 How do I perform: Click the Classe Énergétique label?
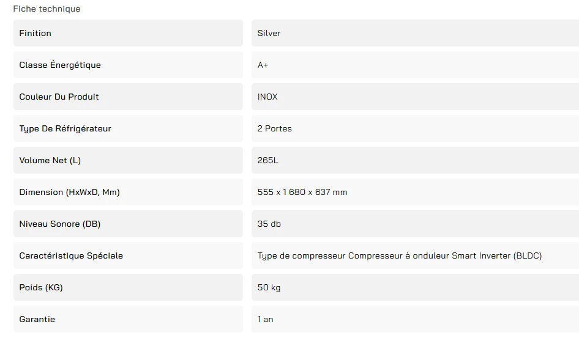coord(60,65)
